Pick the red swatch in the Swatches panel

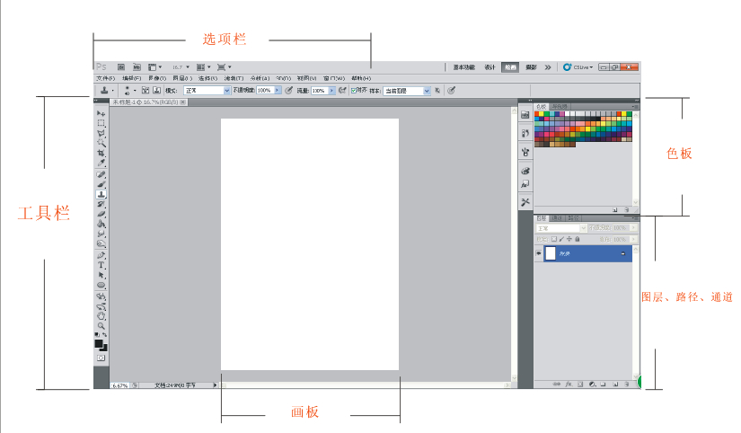point(537,115)
